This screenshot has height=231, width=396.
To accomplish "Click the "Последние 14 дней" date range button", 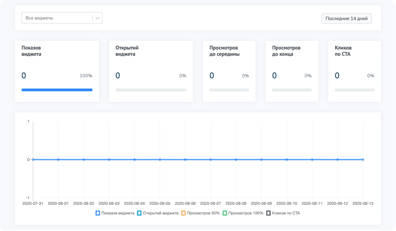I will click(346, 18).
